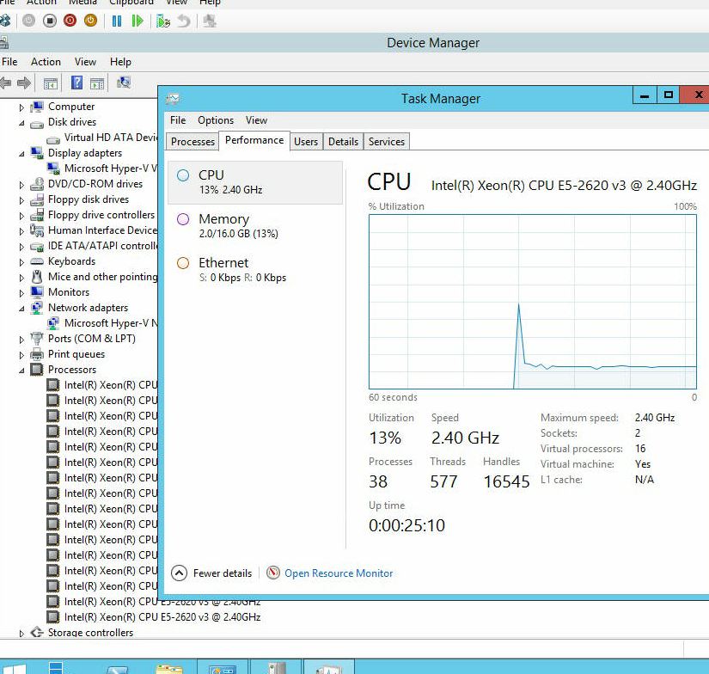Click the Task Manager title bar icon
Viewport: 709px width, 674px height.
tap(173, 99)
